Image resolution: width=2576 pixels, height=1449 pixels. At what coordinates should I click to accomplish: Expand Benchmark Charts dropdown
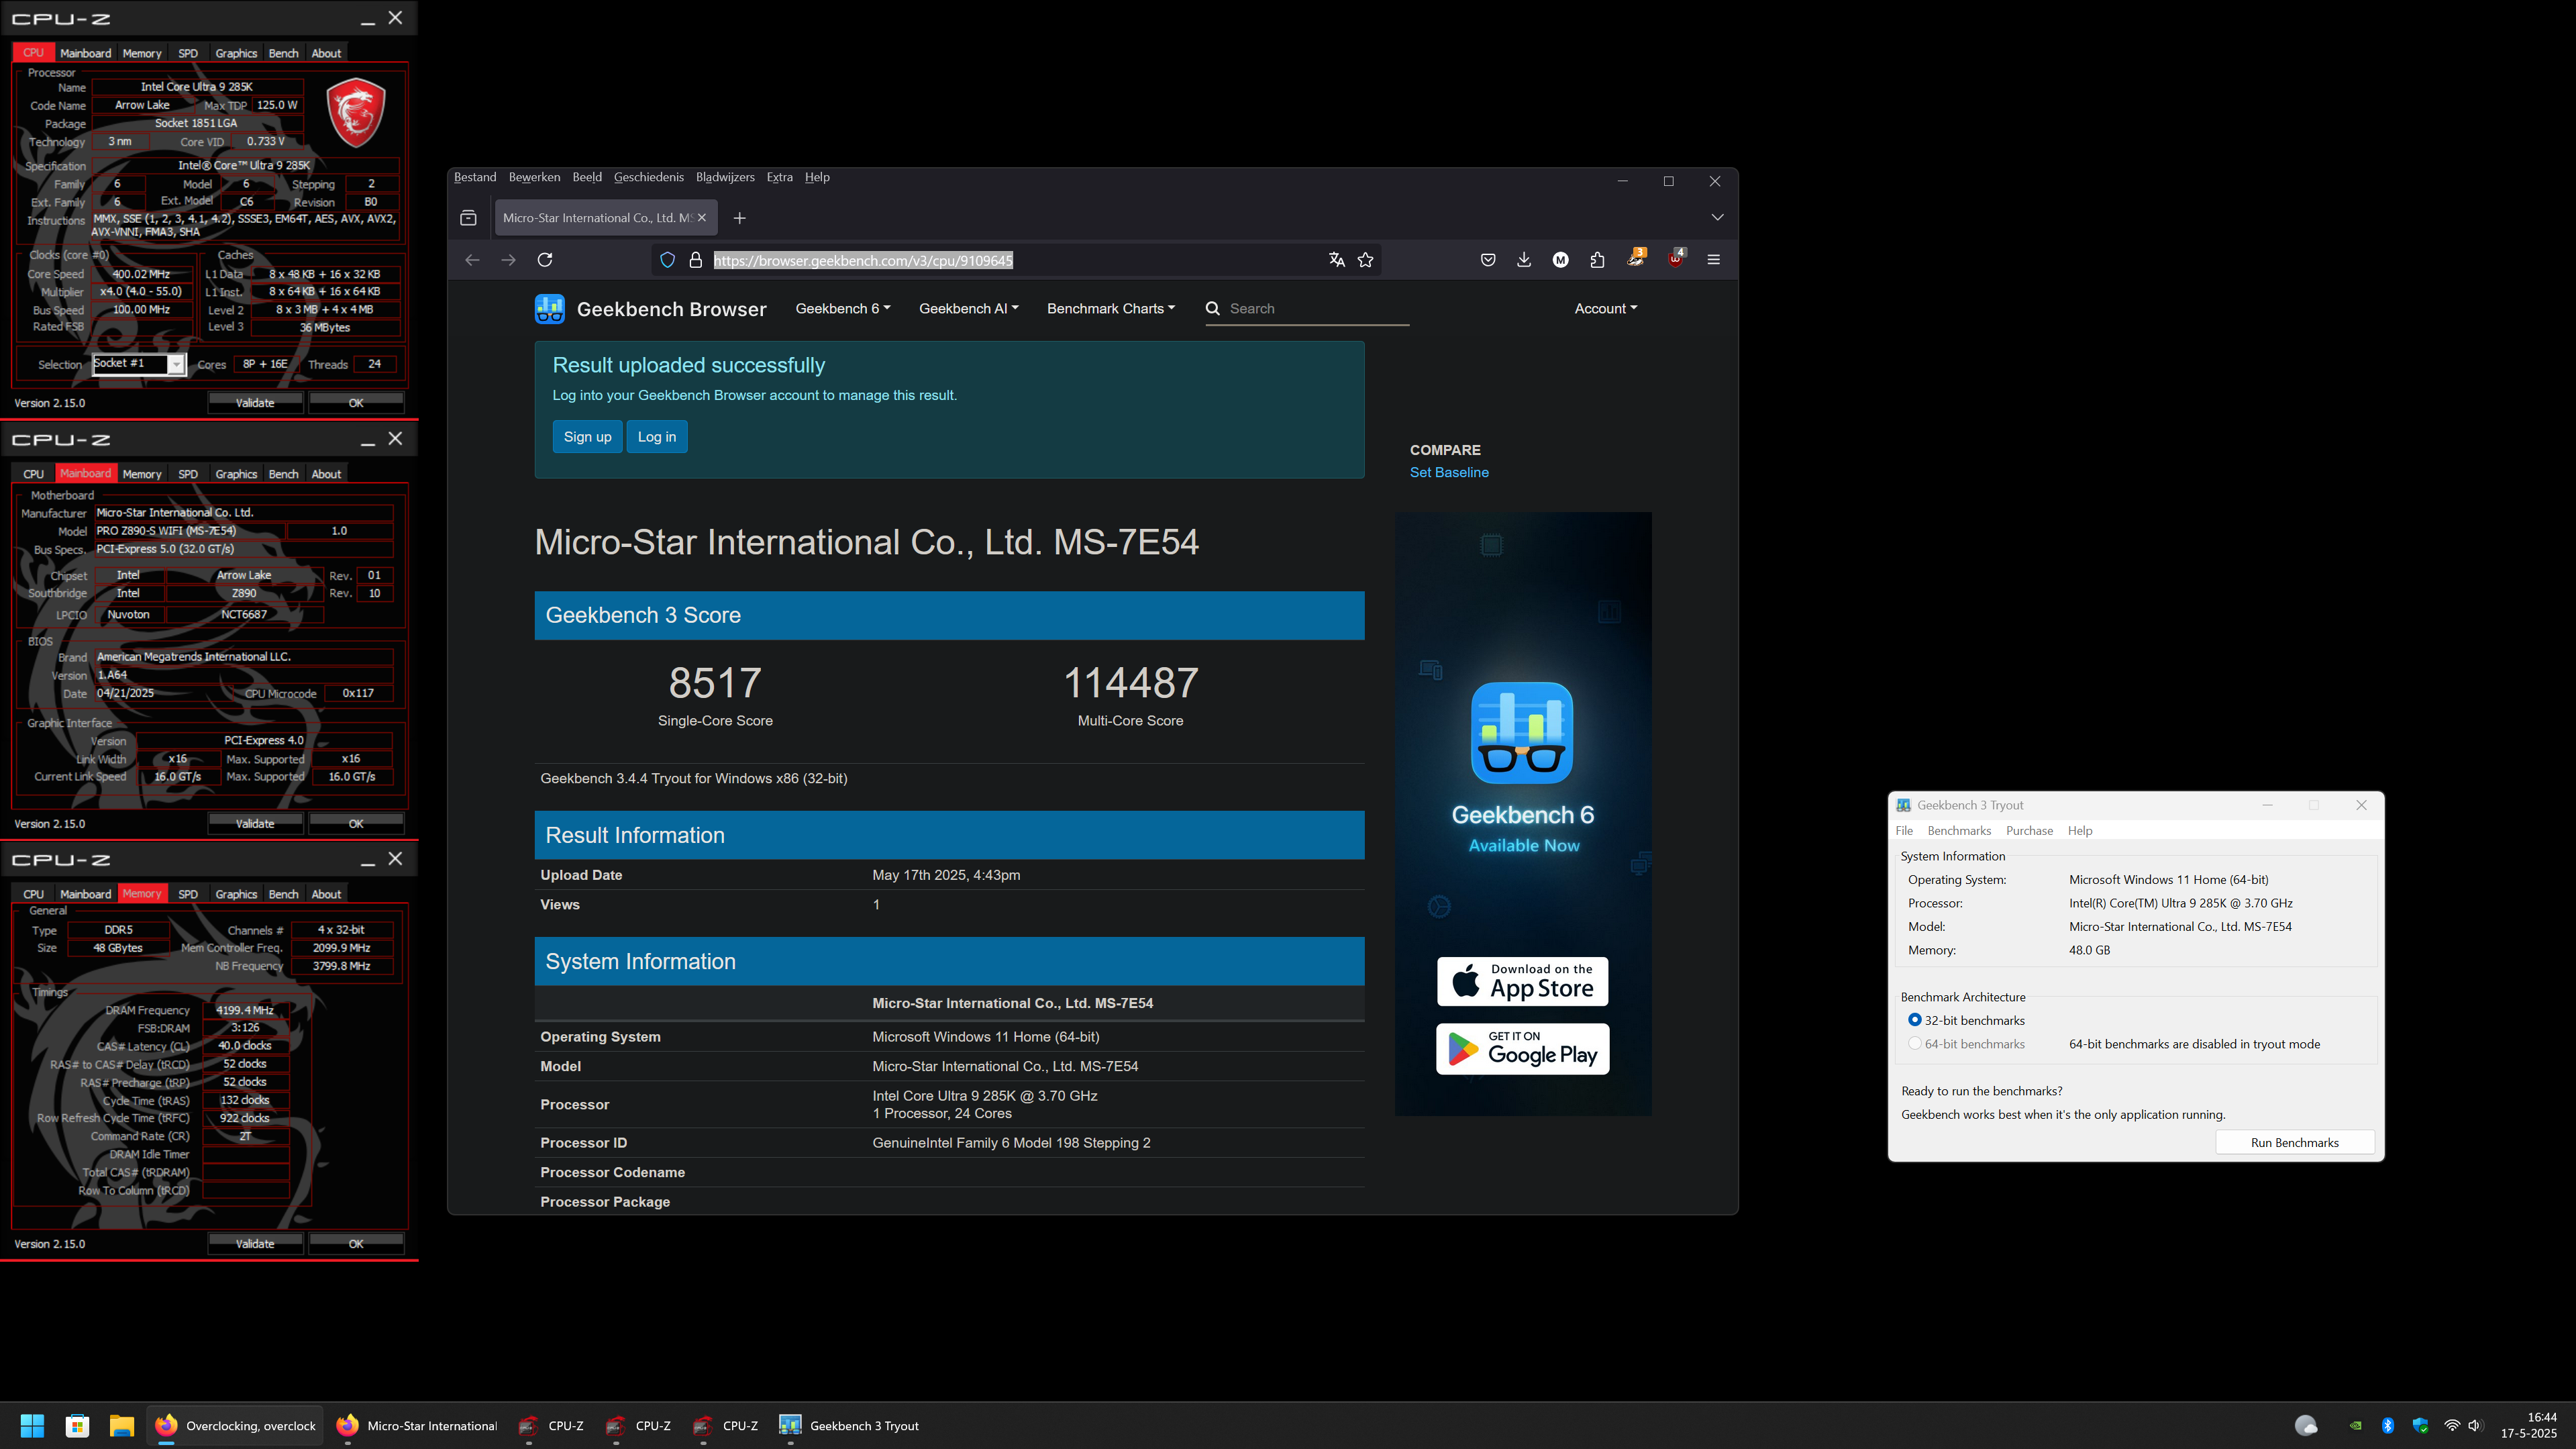tap(1111, 309)
